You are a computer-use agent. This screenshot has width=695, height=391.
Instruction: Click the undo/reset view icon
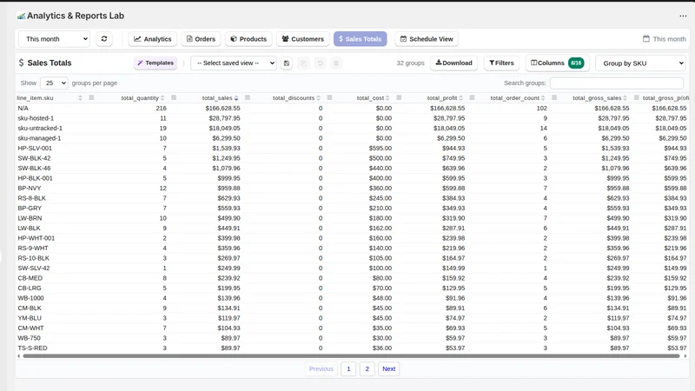(320, 63)
